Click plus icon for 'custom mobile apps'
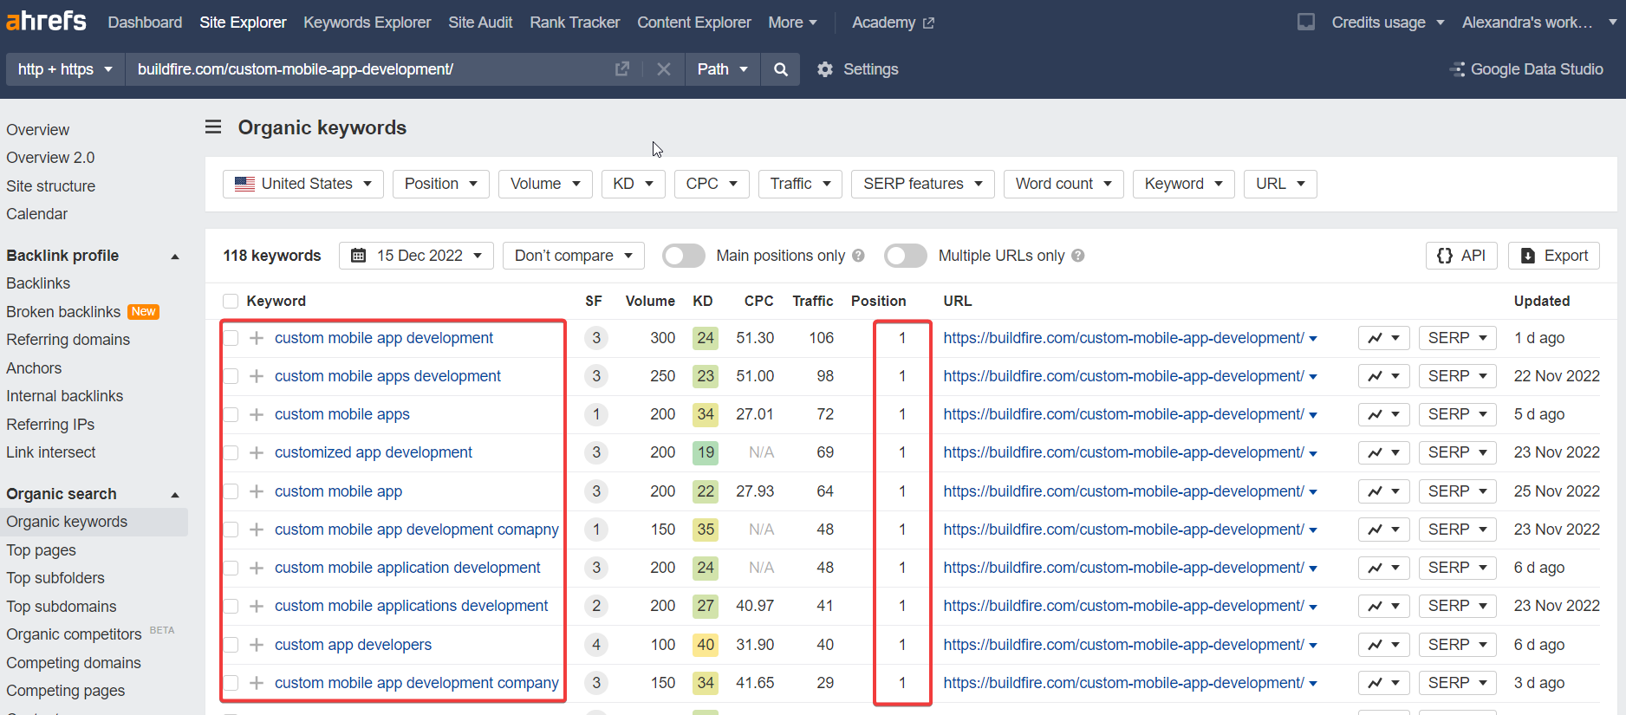 point(257,414)
